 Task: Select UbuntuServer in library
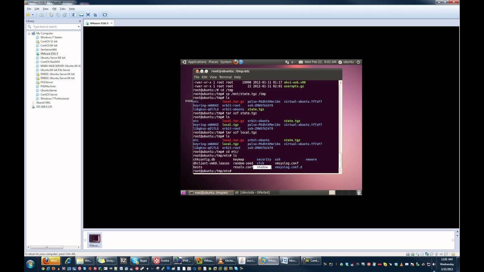point(48,90)
